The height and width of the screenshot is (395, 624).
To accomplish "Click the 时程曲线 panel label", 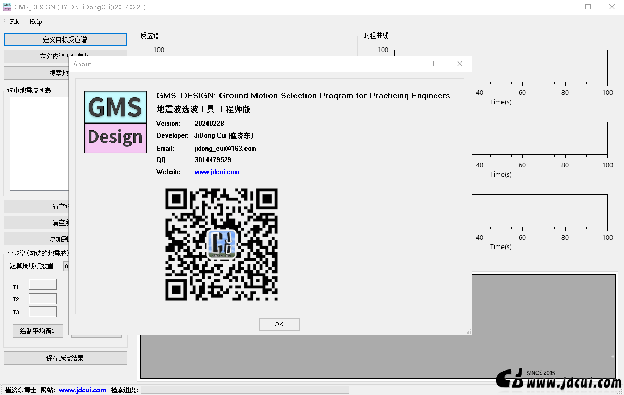I will [x=376, y=36].
